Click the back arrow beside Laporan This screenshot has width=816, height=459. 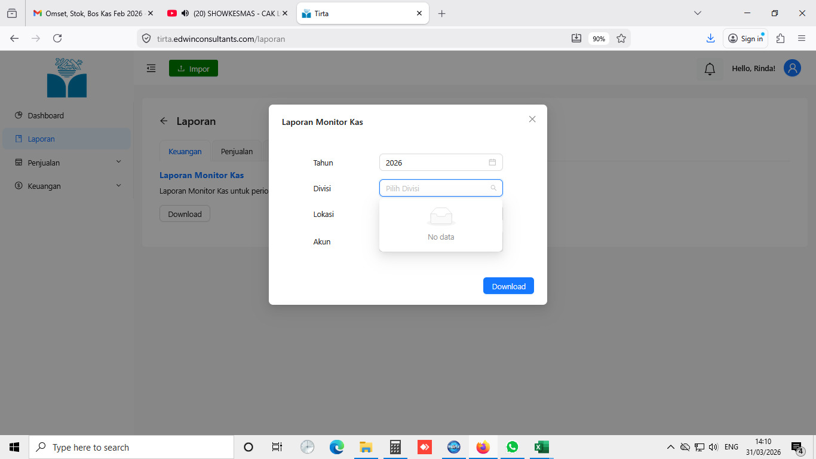click(164, 121)
